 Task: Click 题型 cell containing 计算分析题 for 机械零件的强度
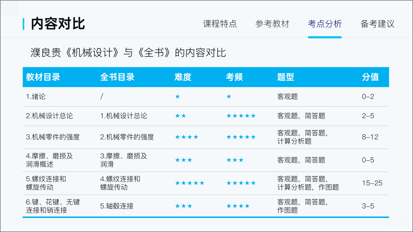[302, 137]
